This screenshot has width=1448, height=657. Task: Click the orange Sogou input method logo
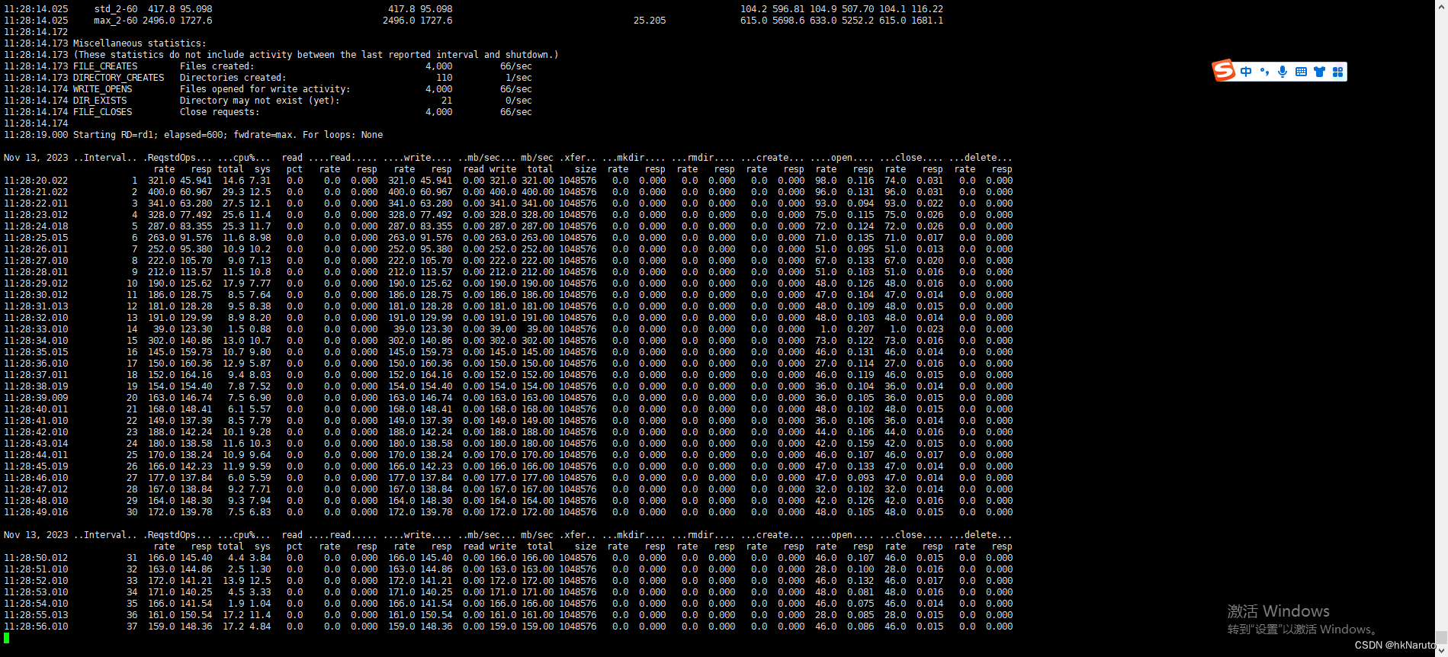pos(1223,71)
